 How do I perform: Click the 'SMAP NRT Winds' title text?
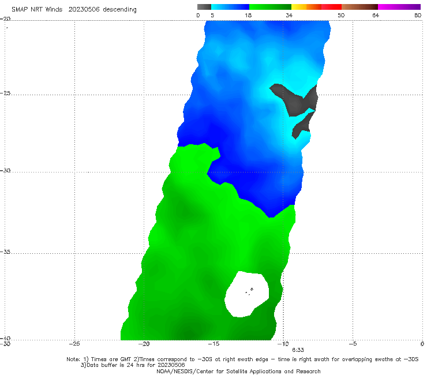pos(37,9)
